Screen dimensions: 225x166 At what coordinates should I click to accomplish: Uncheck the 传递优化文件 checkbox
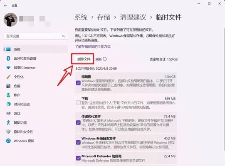coord(78,122)
